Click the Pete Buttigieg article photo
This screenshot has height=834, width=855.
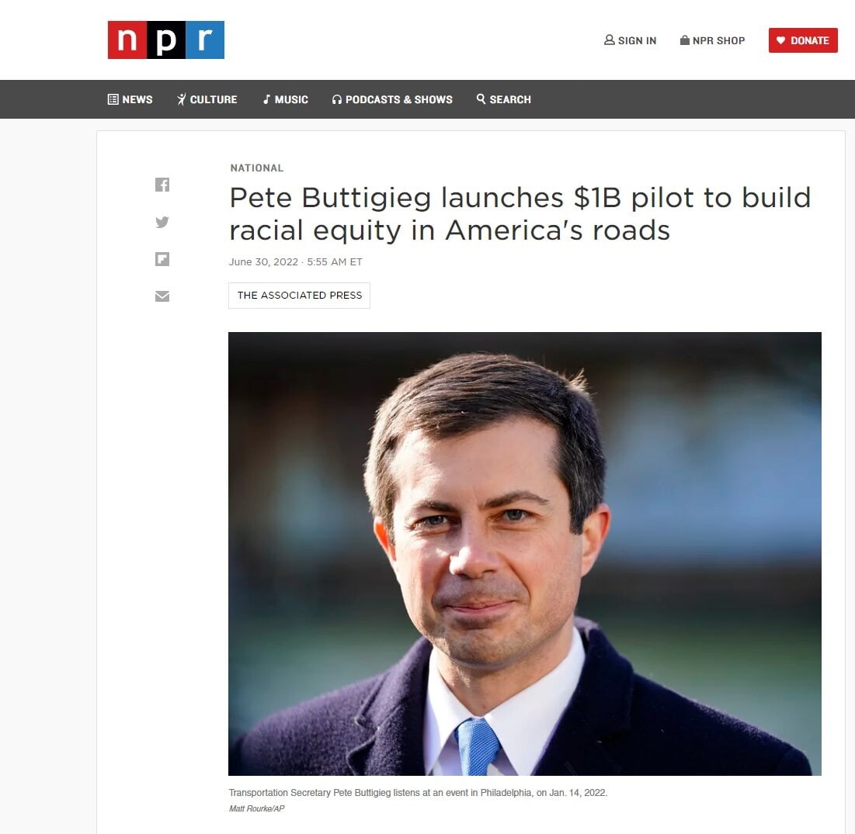[524, 553]
